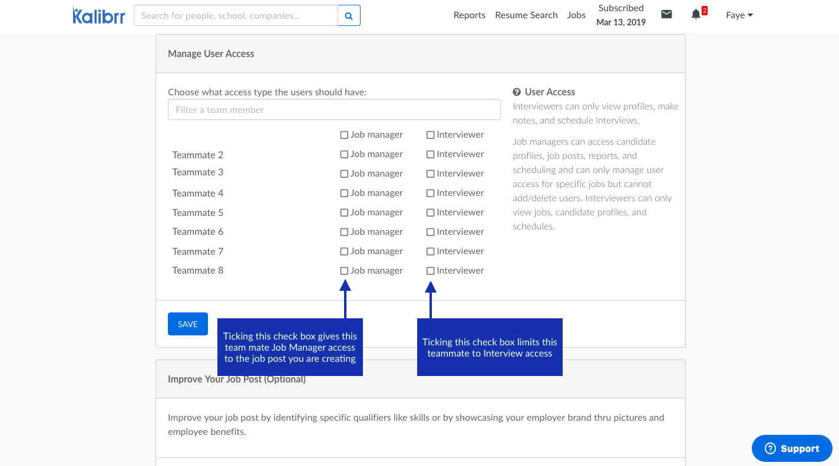839x466 pixels.
Task: Enable Job manager for Teammate 8
Action: [344, 271]
